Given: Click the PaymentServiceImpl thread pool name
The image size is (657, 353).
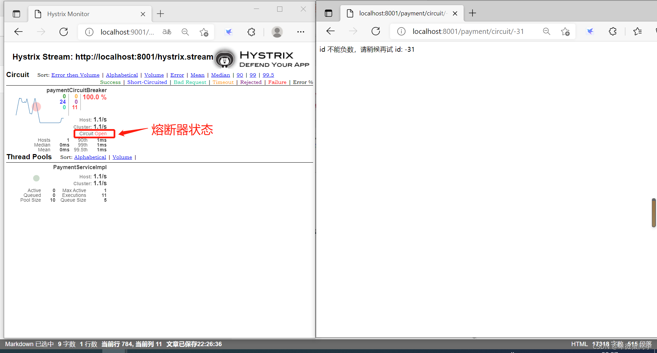Looking at the screenshot, I should 80,167.
